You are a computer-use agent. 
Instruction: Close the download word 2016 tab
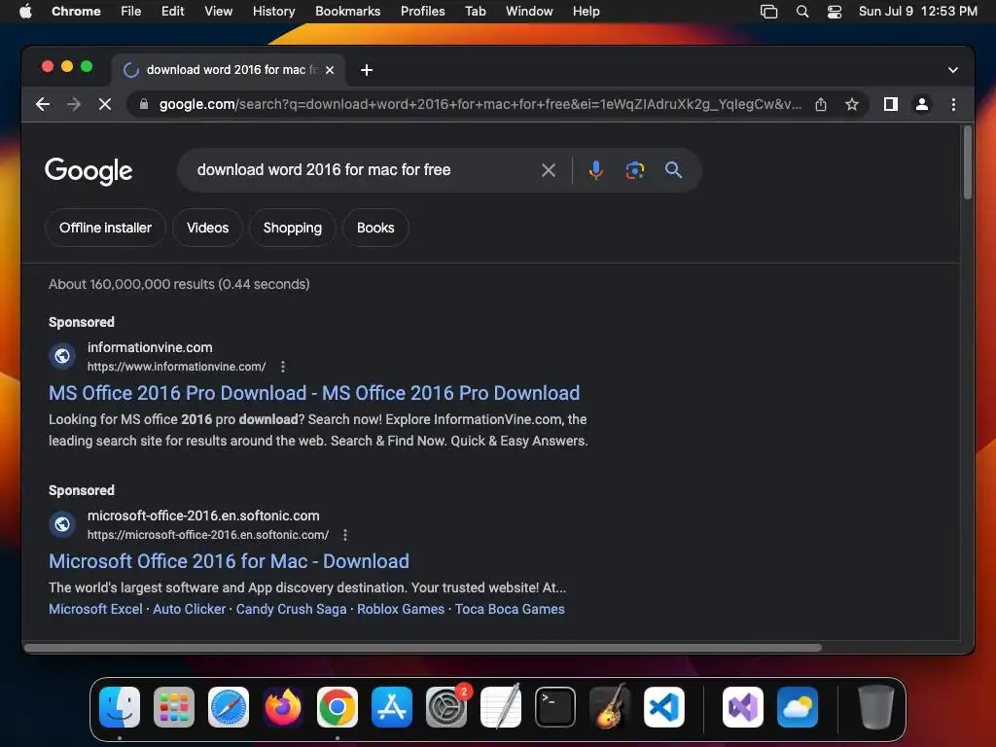coord(330,70)
